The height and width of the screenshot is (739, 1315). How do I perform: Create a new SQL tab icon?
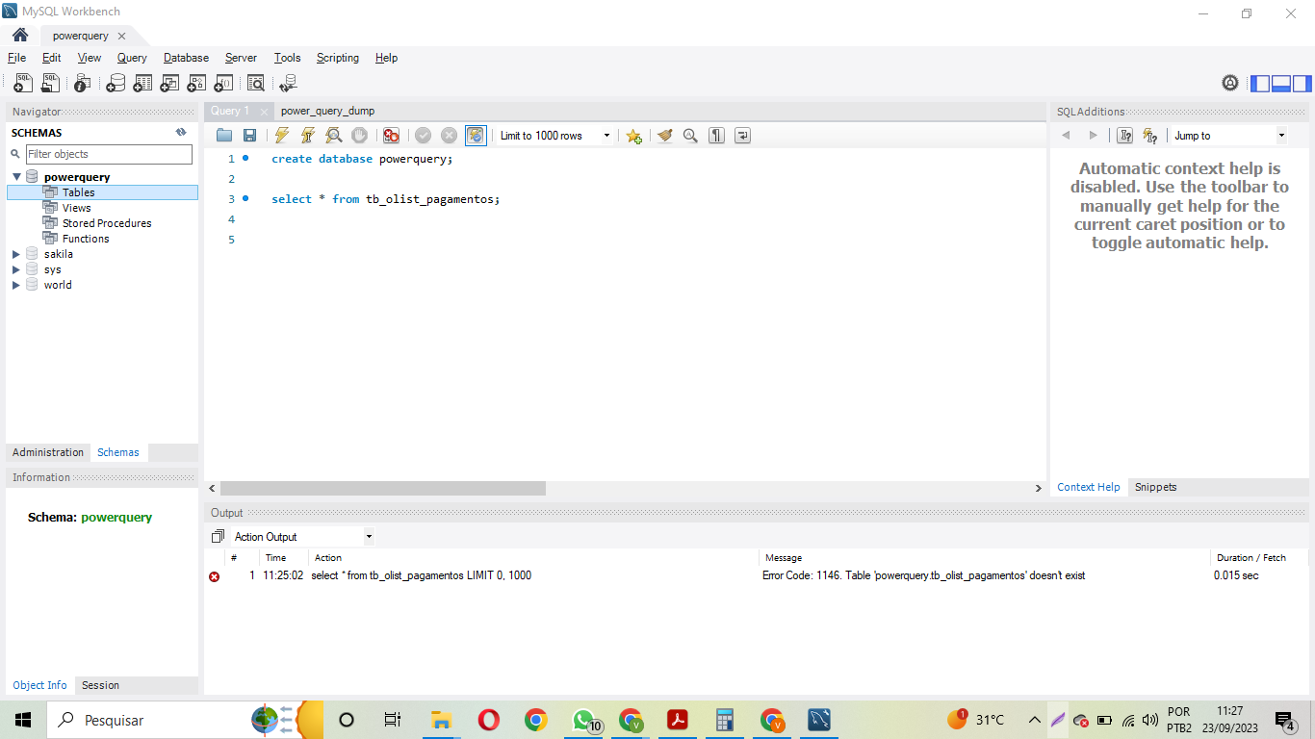pos(23,84)
